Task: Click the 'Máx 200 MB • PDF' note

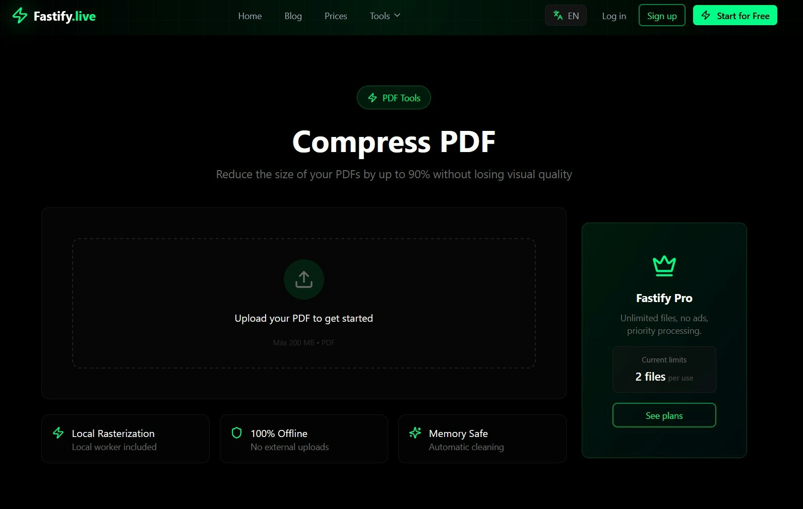Action: 304,343
